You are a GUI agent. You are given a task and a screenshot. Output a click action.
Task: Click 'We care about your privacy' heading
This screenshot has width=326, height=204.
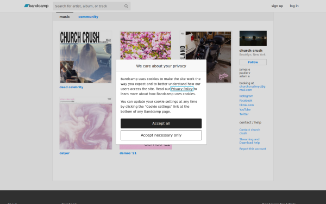(161, 66)
